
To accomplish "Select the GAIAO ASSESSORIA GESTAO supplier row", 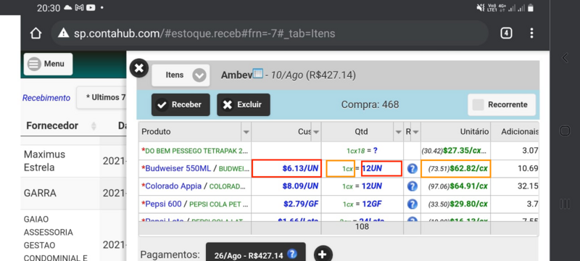I will 73,236.
